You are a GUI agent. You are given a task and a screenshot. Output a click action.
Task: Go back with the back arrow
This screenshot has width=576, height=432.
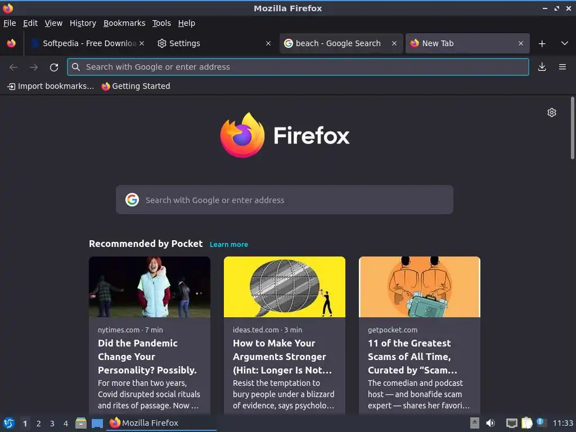tap(13, 67)
